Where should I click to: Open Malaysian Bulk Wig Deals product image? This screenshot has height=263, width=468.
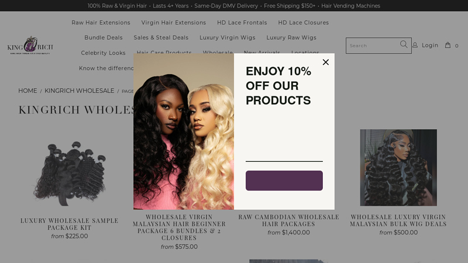398,168
